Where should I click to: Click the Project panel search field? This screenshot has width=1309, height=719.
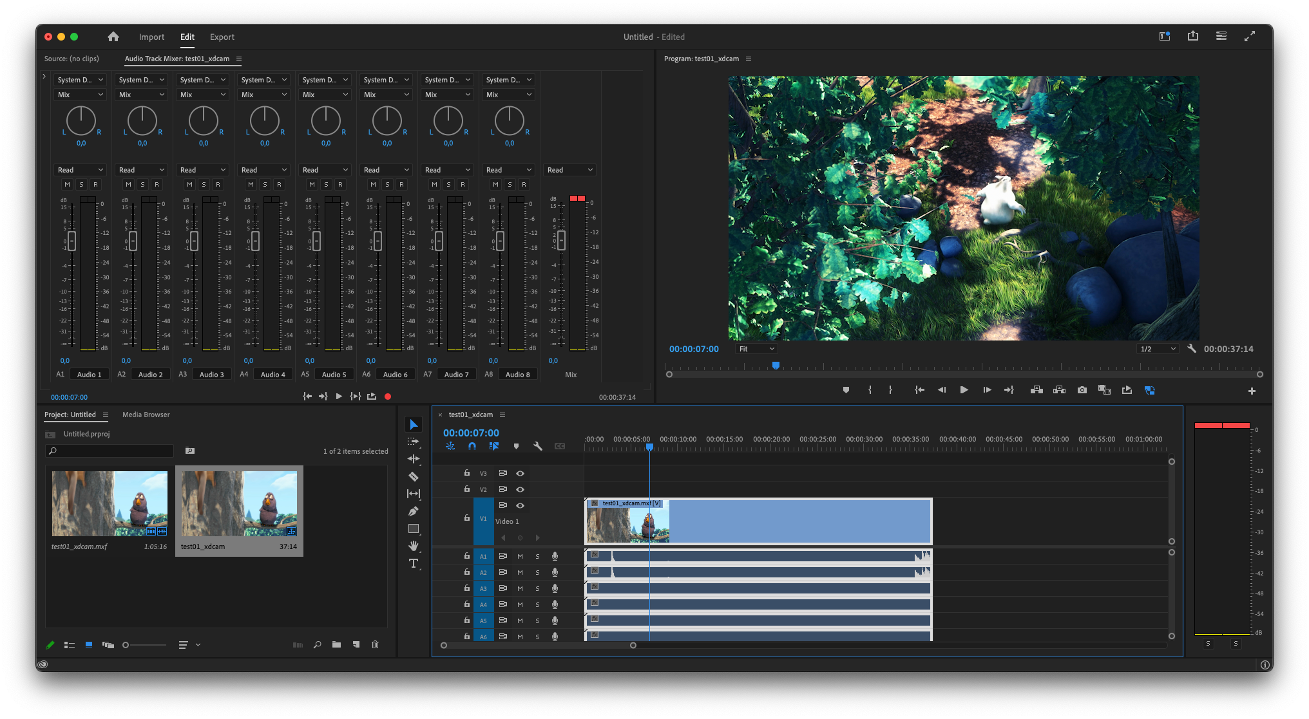pyautogui.click(x=110, y=451)
